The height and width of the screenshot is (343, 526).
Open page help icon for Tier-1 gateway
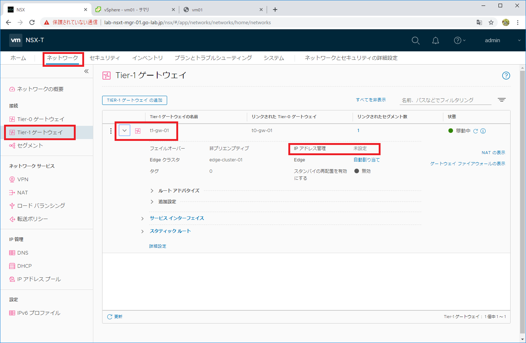point(506,76)
